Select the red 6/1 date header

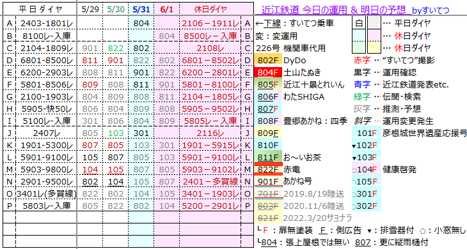tap(166, 9)
